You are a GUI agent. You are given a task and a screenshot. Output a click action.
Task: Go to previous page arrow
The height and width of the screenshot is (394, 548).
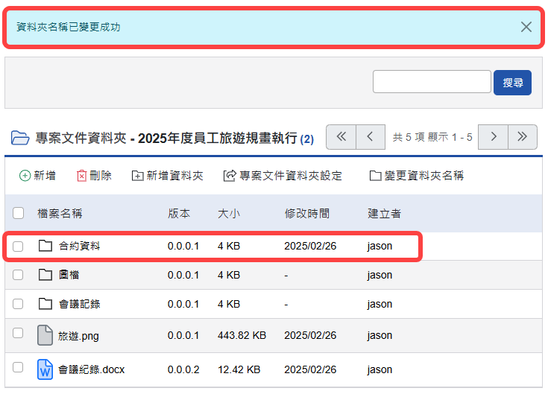(x=371, y=137)
